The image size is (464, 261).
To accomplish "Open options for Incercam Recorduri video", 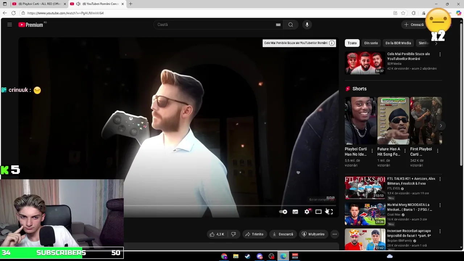I will 440,231.
